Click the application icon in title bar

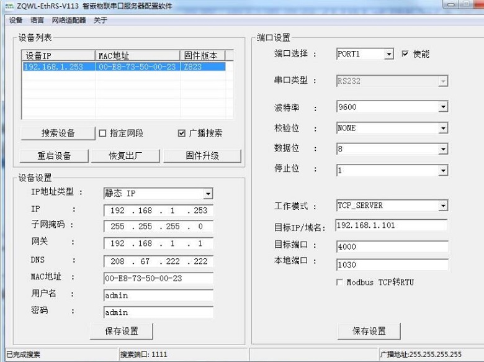click(x=9, y=6)
